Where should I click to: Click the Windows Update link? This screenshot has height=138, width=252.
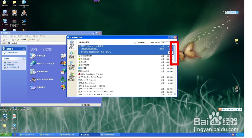tap(12, 62)
